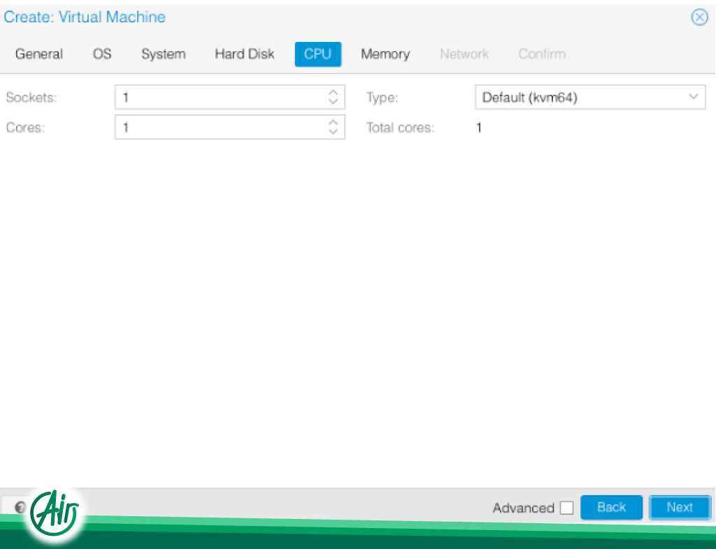716x549 pixels.
Task: Open the Memory tab
Action: click(385, 54)
